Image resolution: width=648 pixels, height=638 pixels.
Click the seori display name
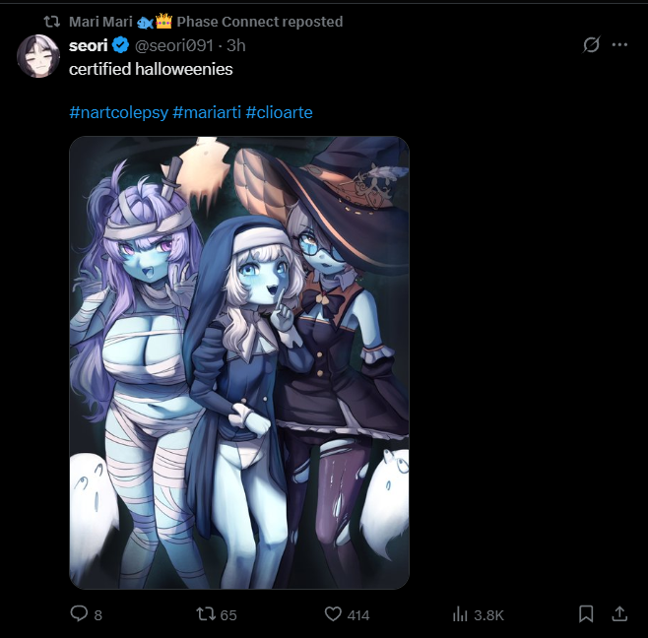88,45
